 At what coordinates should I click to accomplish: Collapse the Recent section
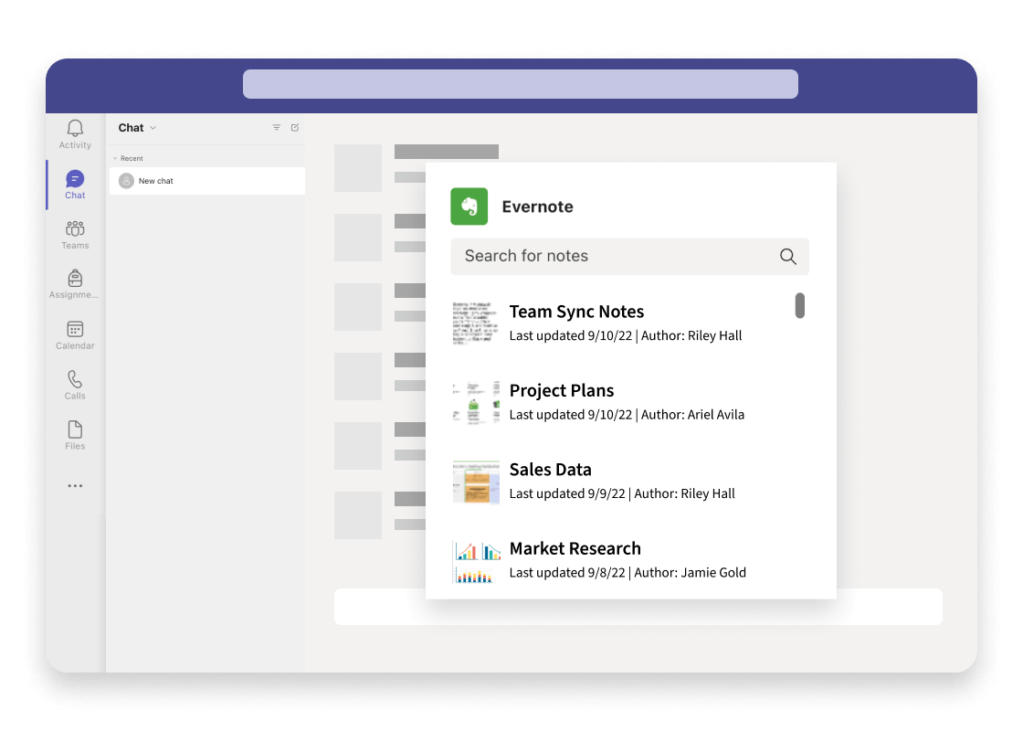115,159
